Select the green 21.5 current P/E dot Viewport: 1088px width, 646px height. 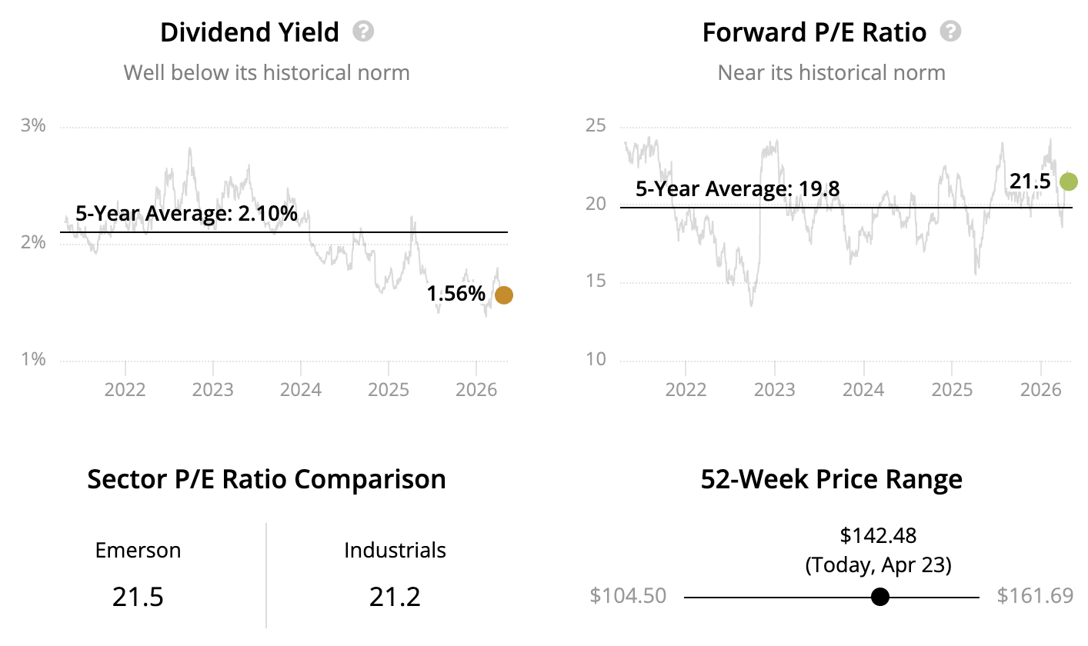1068,181
